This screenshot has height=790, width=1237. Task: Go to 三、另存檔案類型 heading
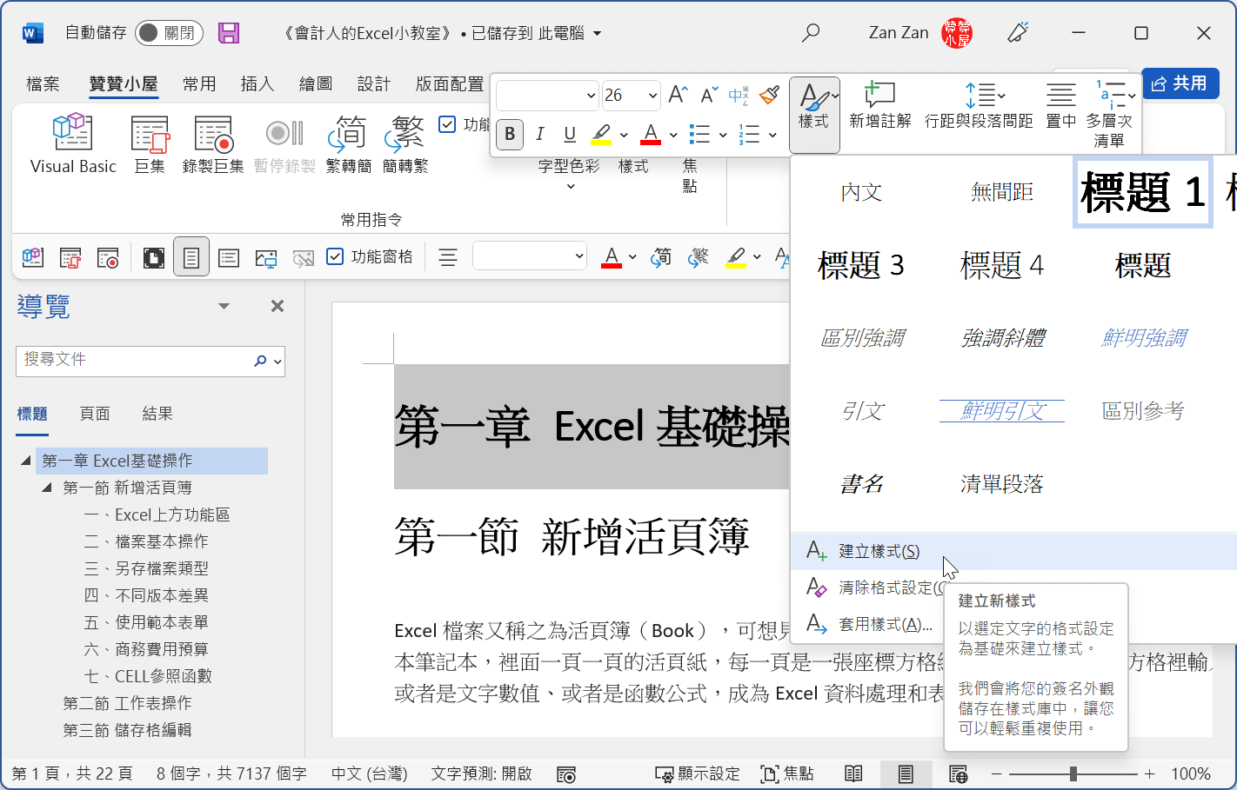[x=146, y=568]
